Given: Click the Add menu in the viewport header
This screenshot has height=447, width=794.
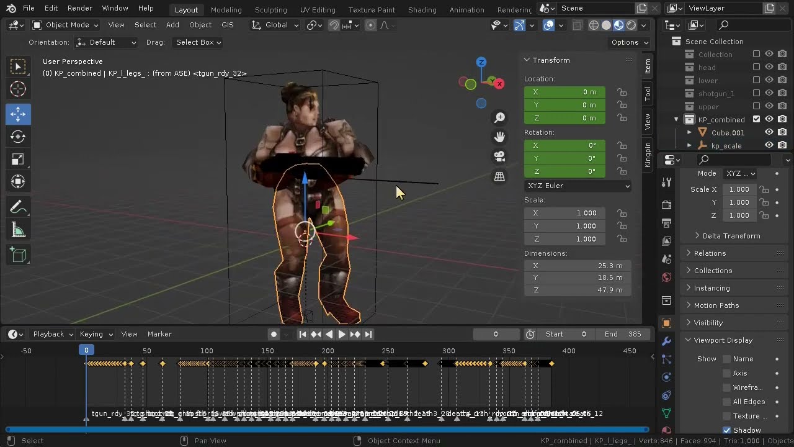Looking at the screenshot, I should pyautogui.click(x=172, y=25).
